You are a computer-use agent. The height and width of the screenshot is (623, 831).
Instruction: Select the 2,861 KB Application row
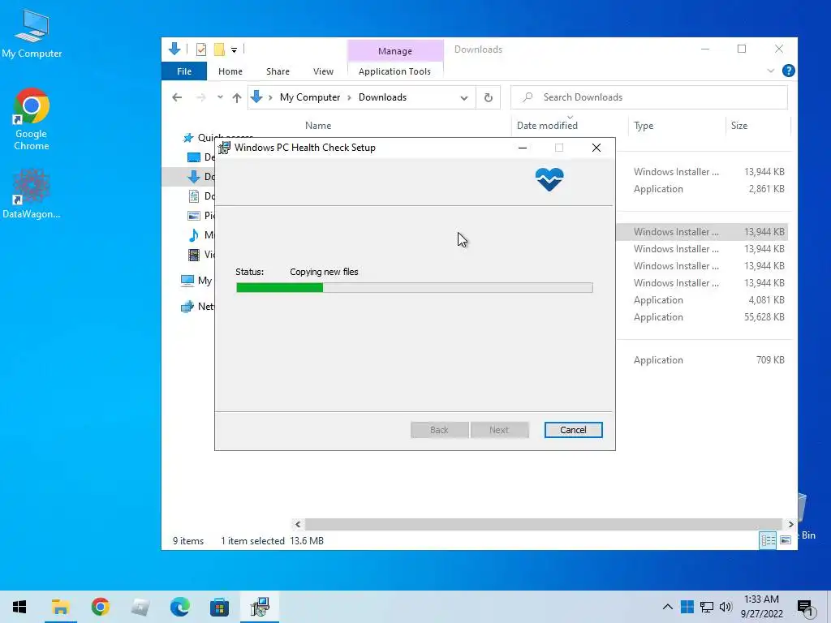coord(702,189)
